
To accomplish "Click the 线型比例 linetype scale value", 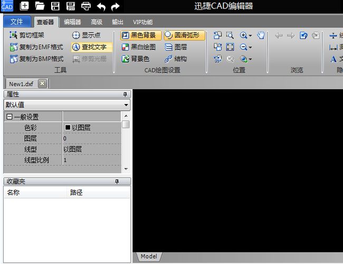I will [92, 160].
